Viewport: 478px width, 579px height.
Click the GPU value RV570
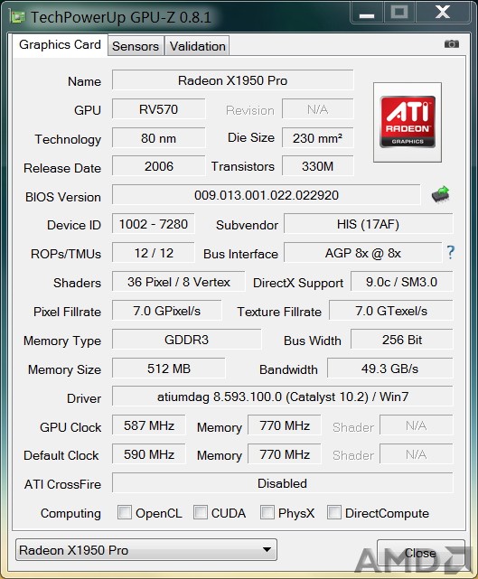158,109
